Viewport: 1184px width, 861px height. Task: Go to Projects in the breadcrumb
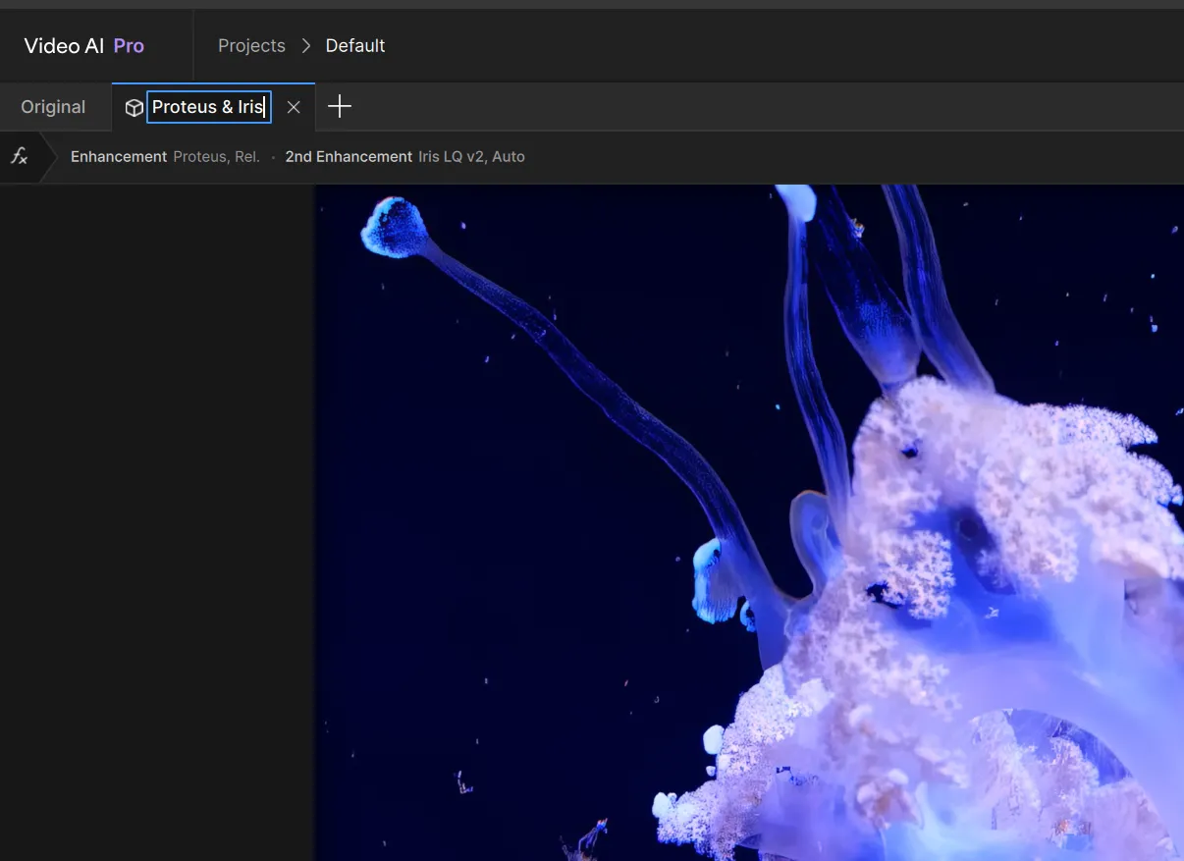pyautogui.click(x=251, y=46)
